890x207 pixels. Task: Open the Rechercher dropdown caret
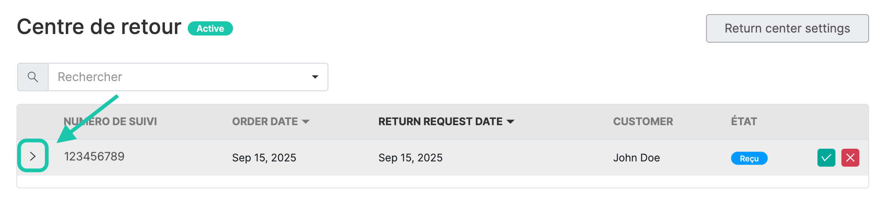coord(315,77)
